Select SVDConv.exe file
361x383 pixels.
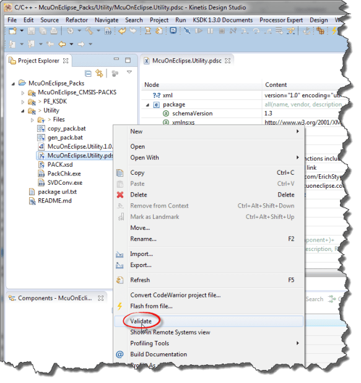click(64, 183)
